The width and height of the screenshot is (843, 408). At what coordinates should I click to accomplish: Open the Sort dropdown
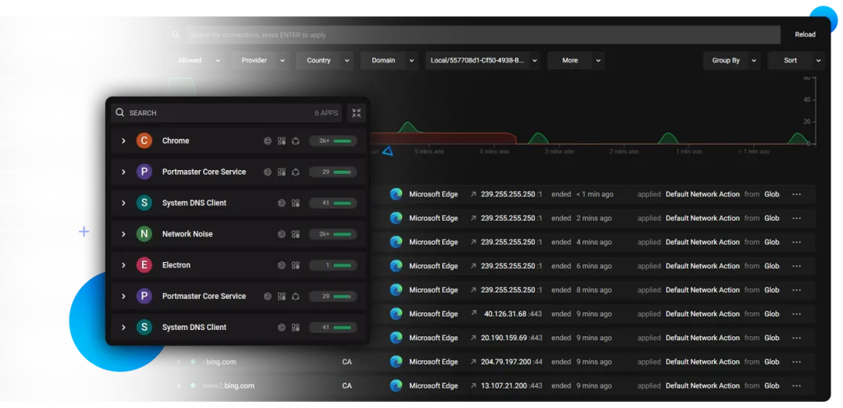click(796, 60)
